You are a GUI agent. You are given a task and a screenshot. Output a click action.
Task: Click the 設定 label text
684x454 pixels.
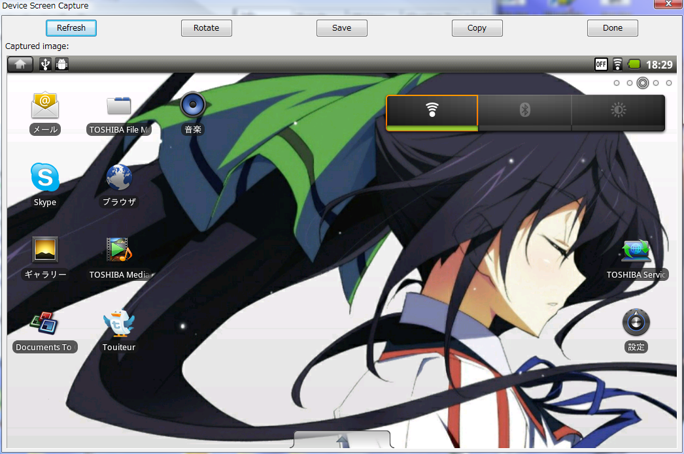(636, 348)
